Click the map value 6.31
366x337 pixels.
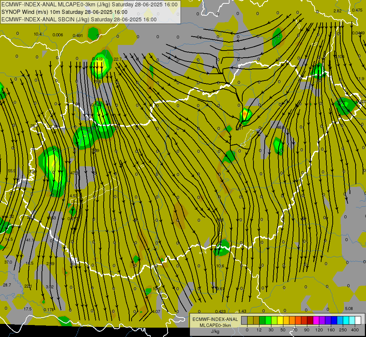[x=240, y=128]
